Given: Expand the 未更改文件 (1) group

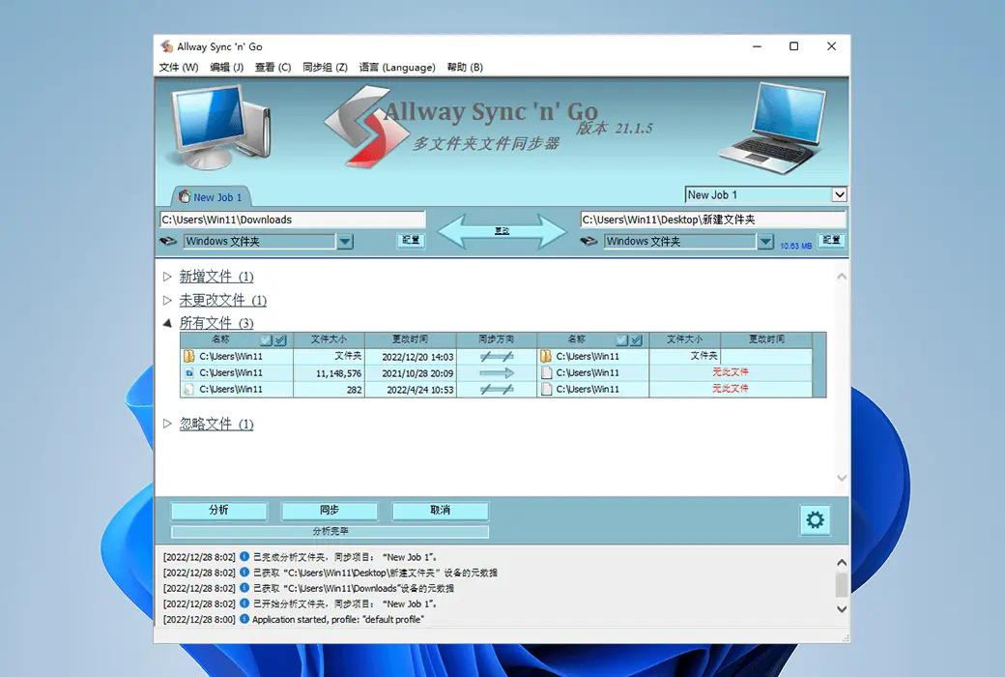Looking at the screenshot, I should pyautogui.click(x=167, y=300).
